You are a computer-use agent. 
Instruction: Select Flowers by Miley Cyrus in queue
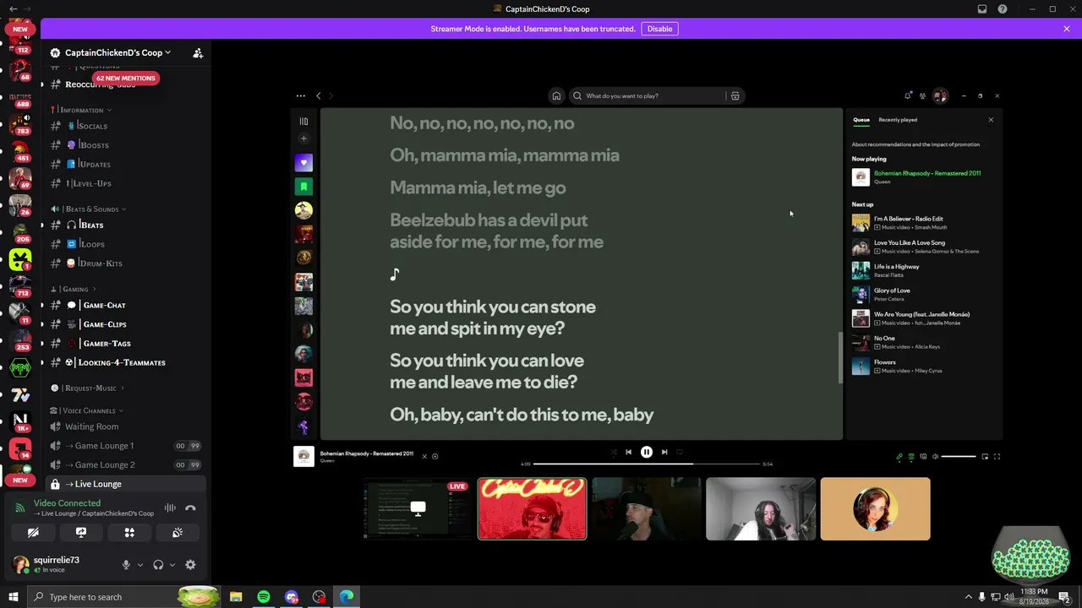tap(925, 366)
